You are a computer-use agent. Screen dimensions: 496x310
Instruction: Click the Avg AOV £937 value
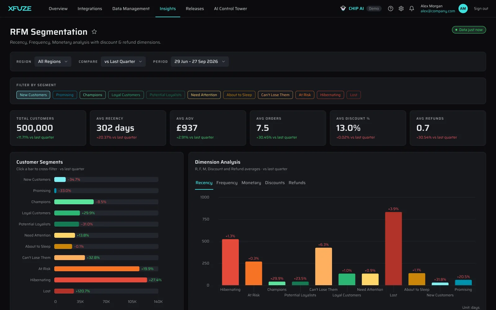point(187,128)
